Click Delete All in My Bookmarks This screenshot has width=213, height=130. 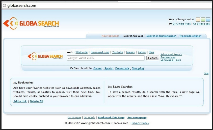(37, 101)
